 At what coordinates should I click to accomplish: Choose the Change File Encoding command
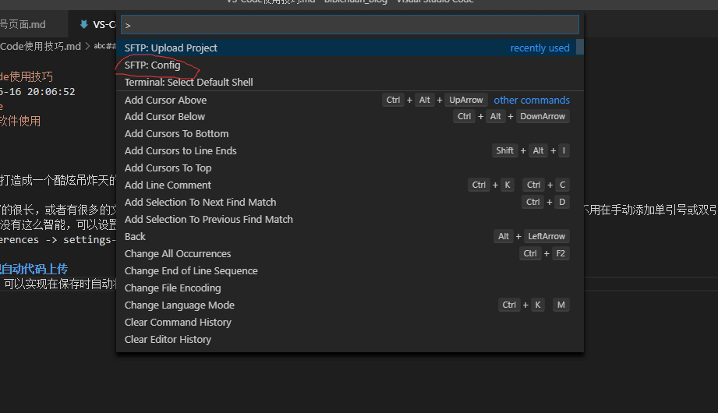[172, 288]
